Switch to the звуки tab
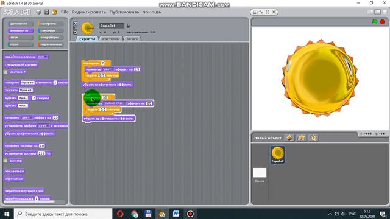The height and width of the screenshot is (219, 390). [132, 39]
